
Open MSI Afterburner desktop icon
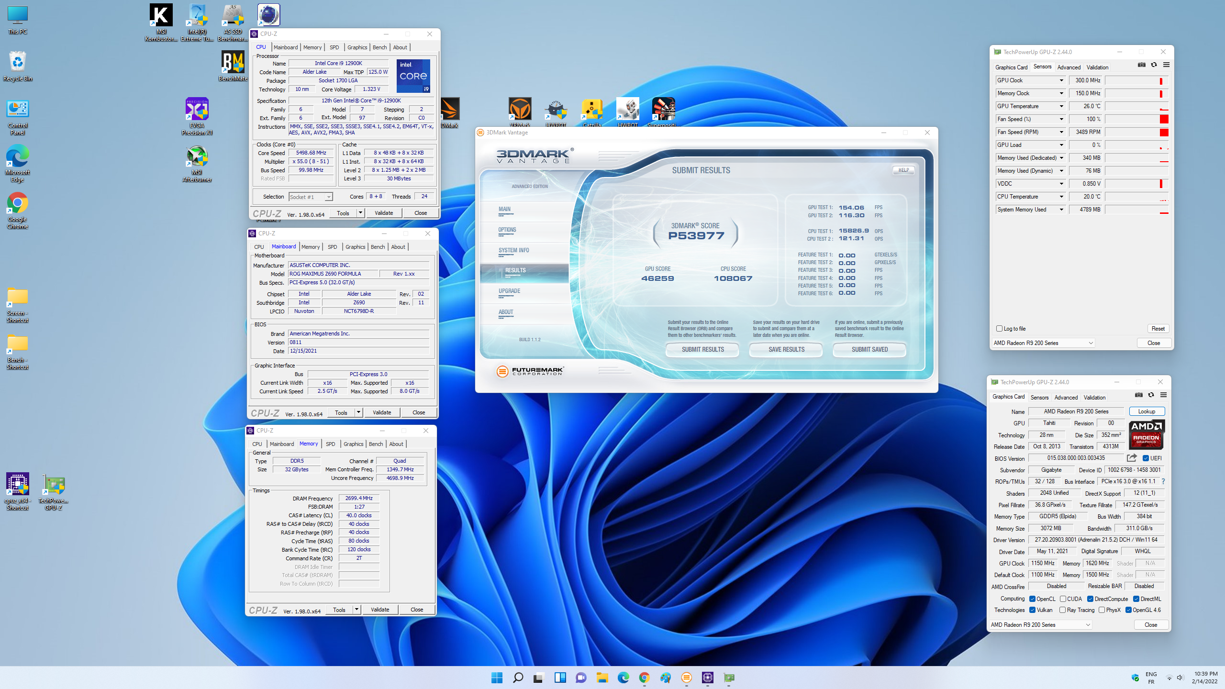(197, 164)
